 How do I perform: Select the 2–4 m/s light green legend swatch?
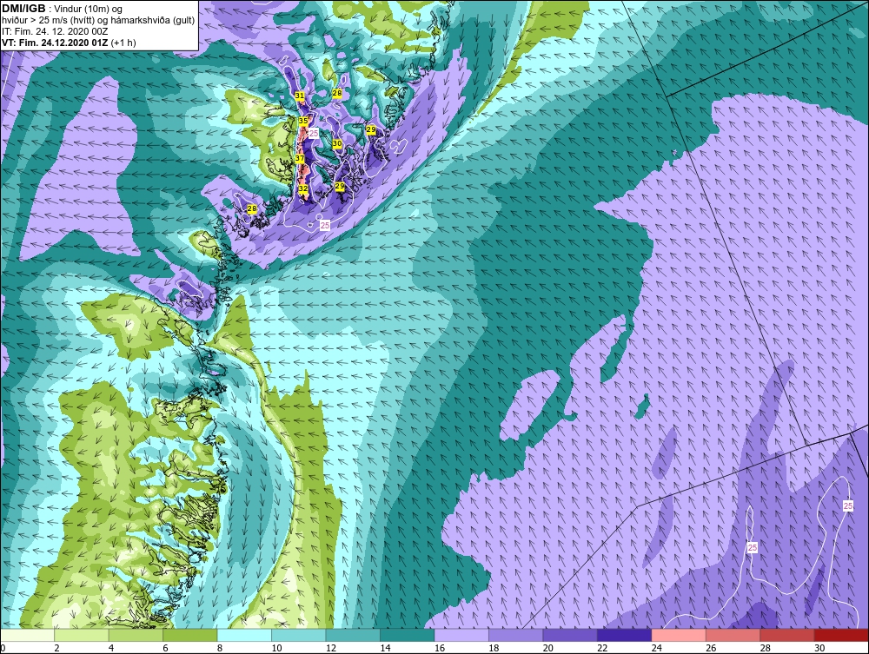82,635
